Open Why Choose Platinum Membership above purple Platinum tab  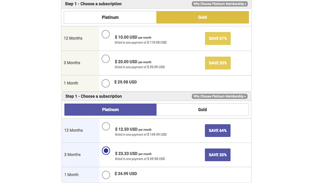point(219,96)
